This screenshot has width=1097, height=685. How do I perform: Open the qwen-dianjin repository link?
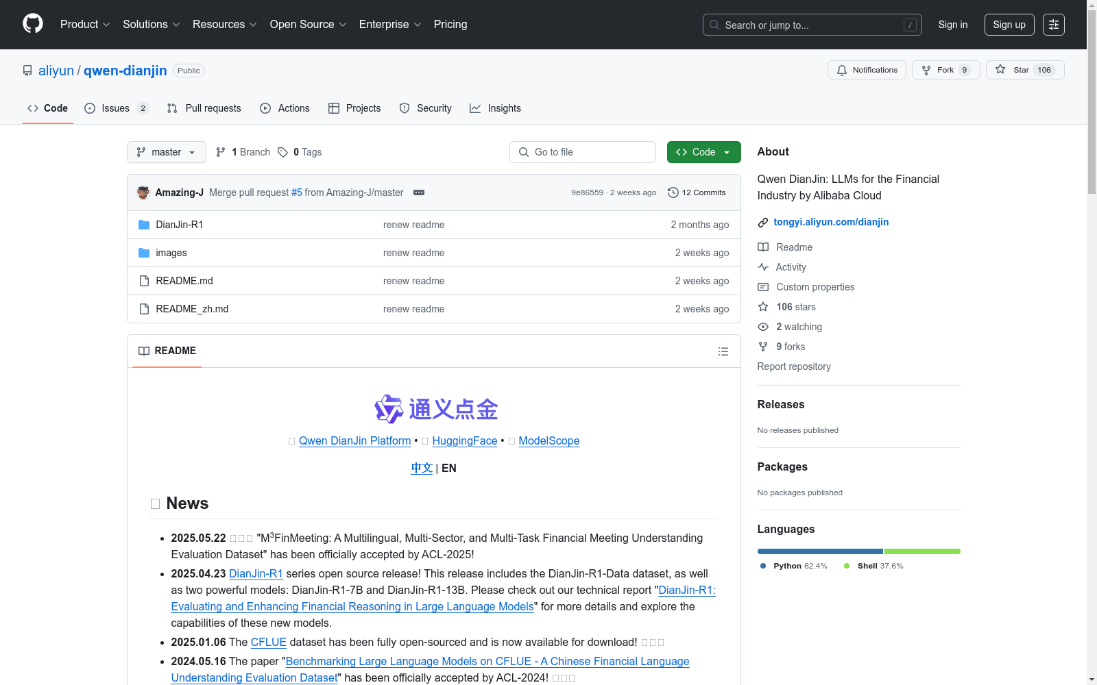(125, 71)
